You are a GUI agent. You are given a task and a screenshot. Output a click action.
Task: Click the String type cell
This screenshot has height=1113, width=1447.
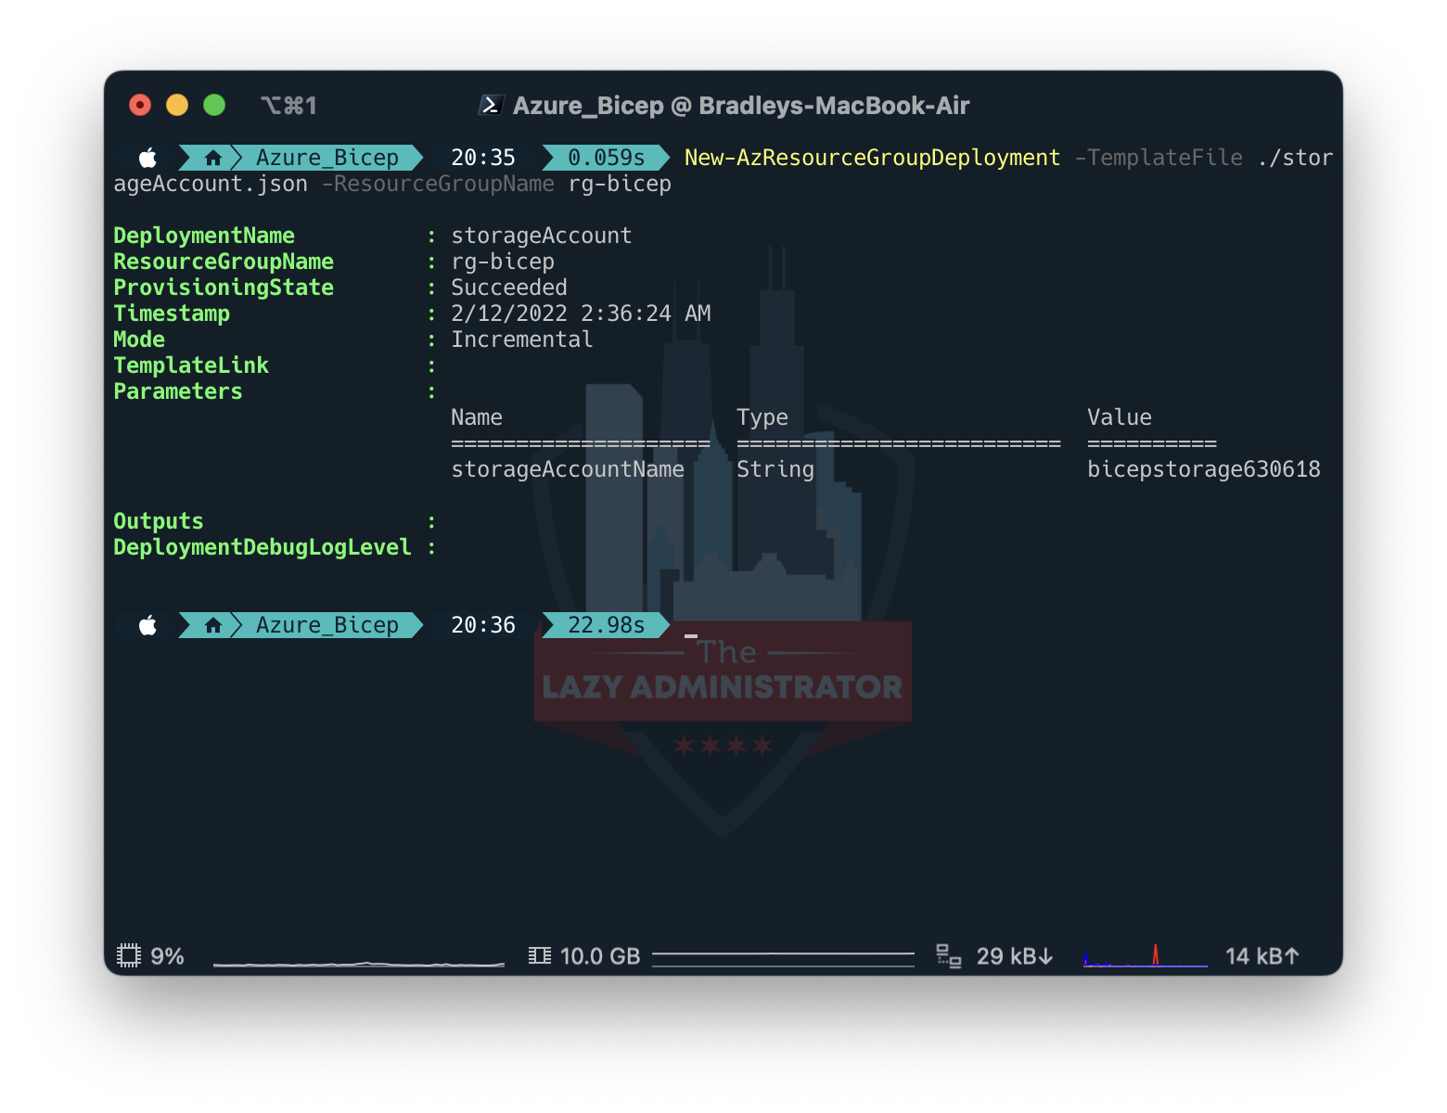pos(775,469)
